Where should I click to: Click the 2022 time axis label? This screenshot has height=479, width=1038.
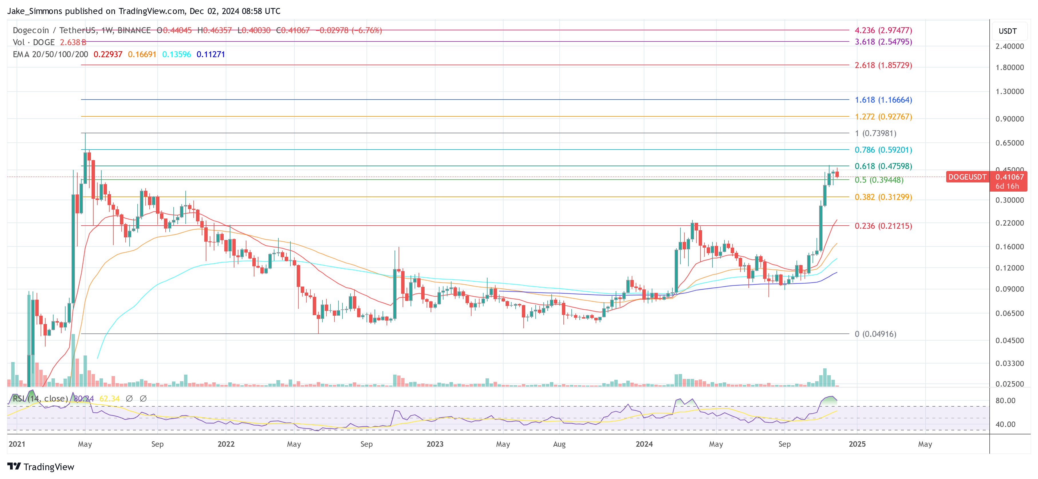226,444
